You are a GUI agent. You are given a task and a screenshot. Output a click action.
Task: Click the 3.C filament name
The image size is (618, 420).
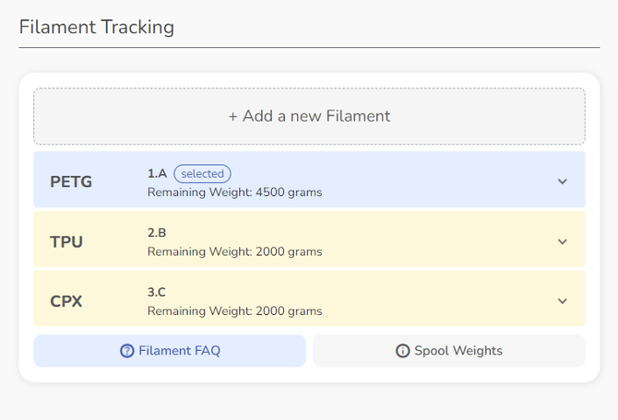pyautogui.click(x=157, y=292)
